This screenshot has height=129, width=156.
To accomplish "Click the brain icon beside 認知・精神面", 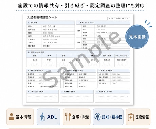I will point(97,117).
